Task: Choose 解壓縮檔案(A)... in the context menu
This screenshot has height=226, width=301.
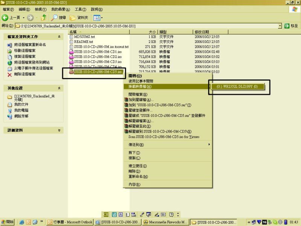Action: pos(167,121)
